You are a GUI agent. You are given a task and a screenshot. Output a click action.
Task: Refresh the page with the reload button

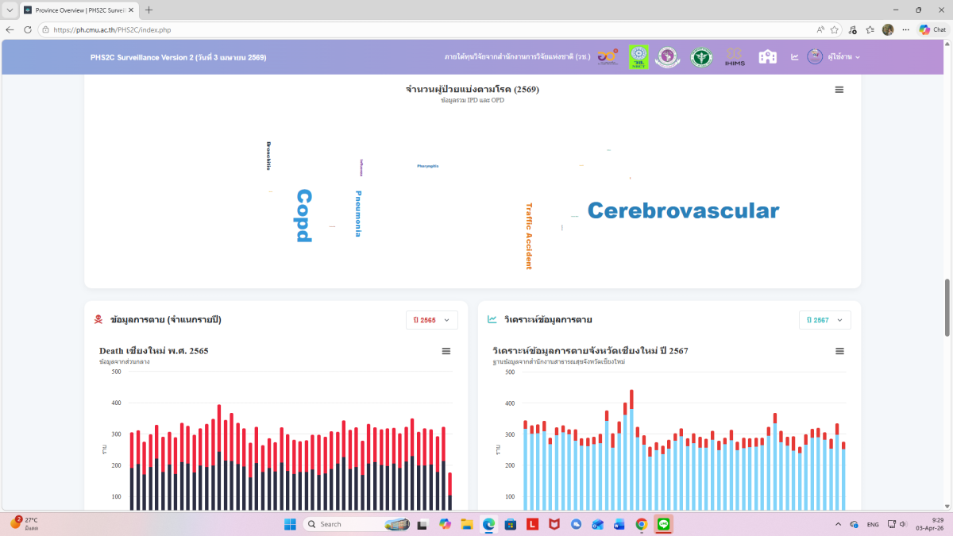tap(28, 29)
